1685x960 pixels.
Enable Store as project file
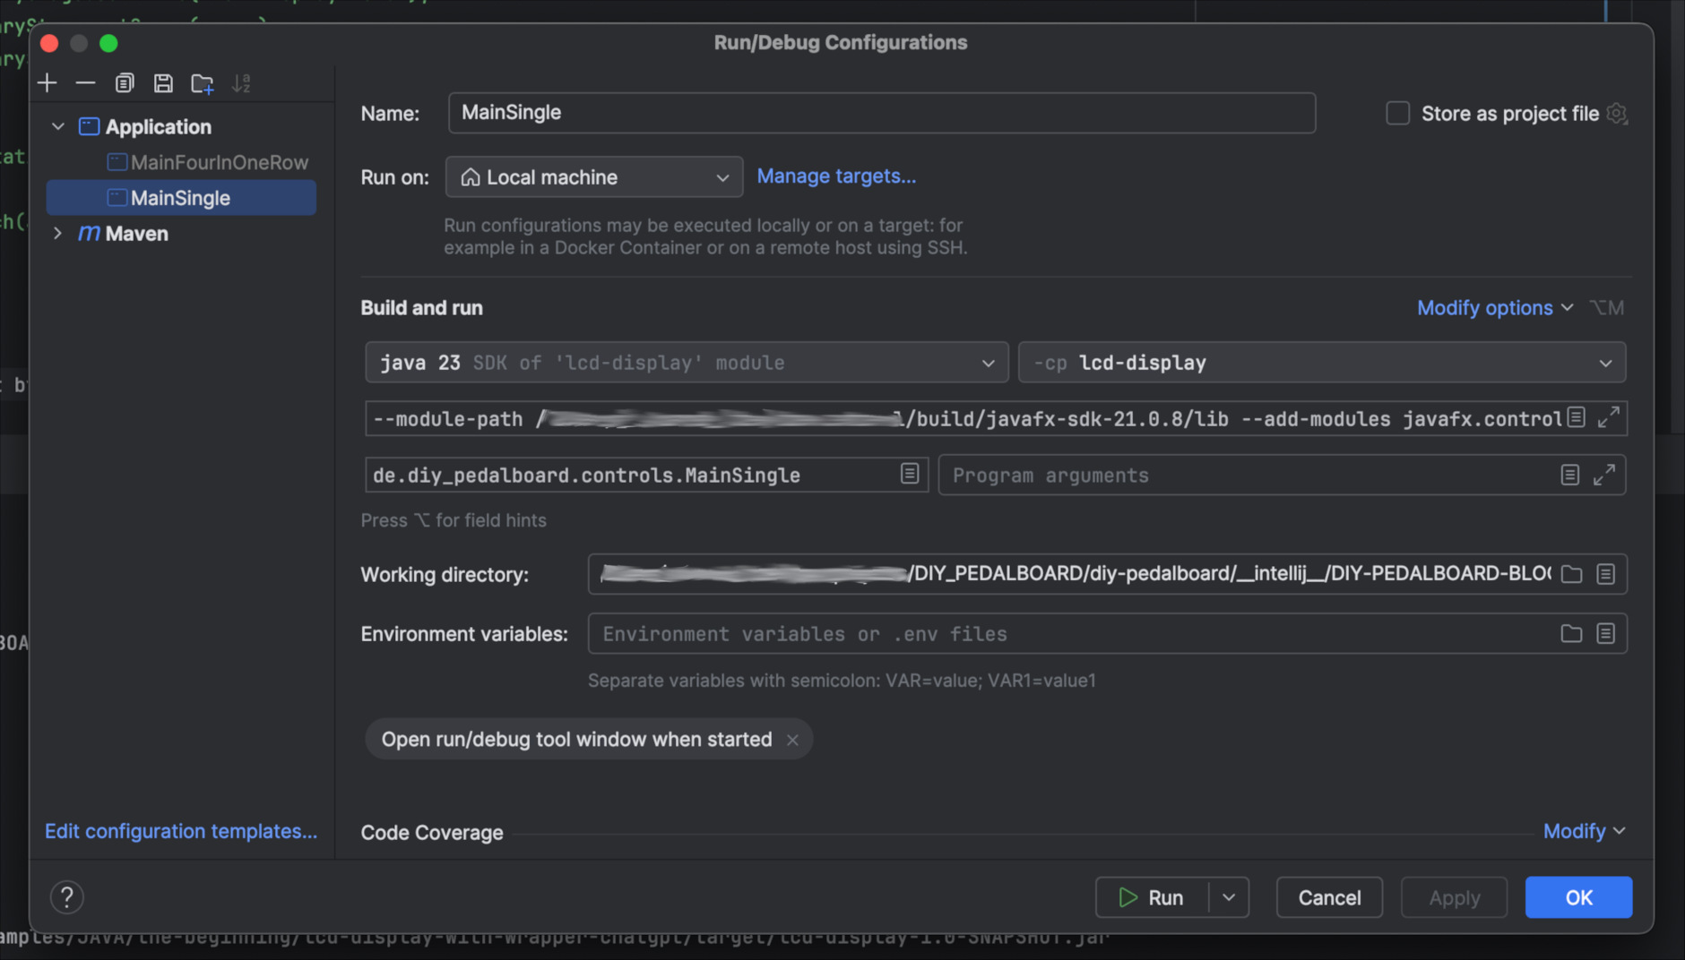pyautogui.click(x=1397, y=113)
